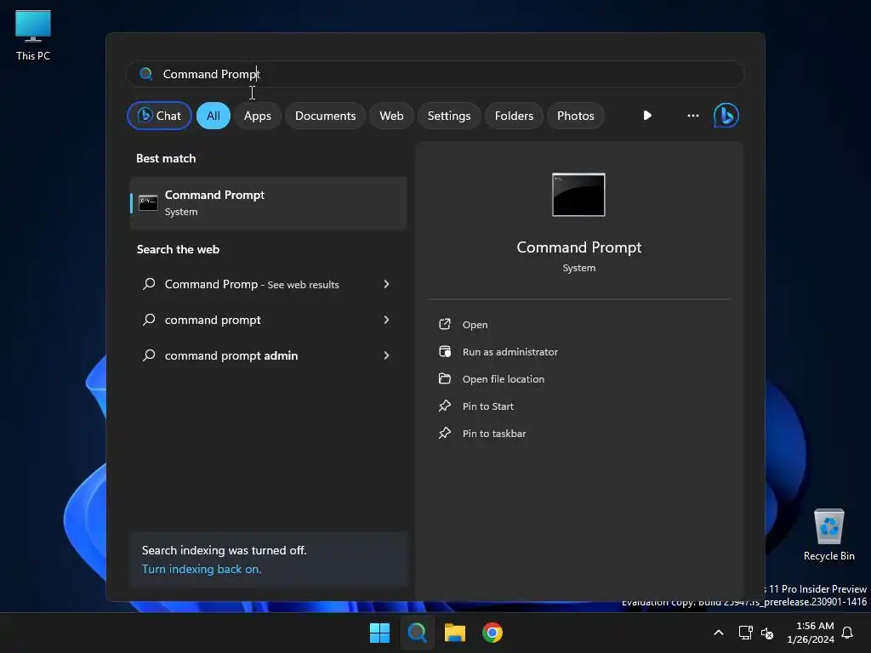This screenshot has height=653, width=871.
Task: Open network status tray icon
Action: pos(745,633)
